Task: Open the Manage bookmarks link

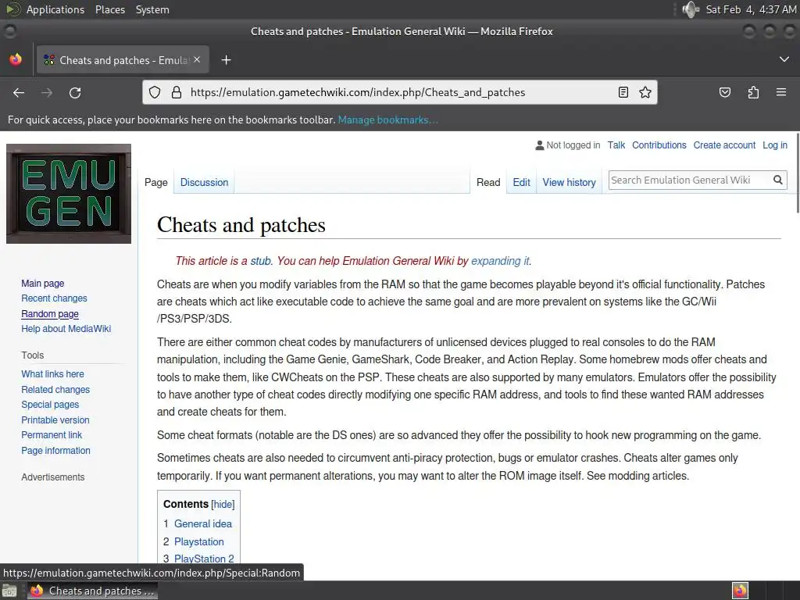Action: [x=387, y=120]
